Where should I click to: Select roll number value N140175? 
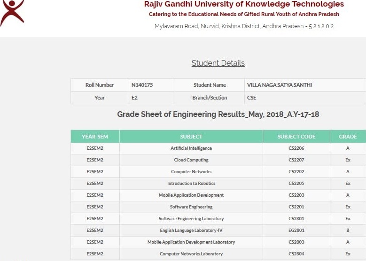click(x=142, y=85)
